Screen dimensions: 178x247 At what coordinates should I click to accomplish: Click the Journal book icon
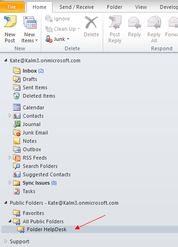[x=17, y=124]
